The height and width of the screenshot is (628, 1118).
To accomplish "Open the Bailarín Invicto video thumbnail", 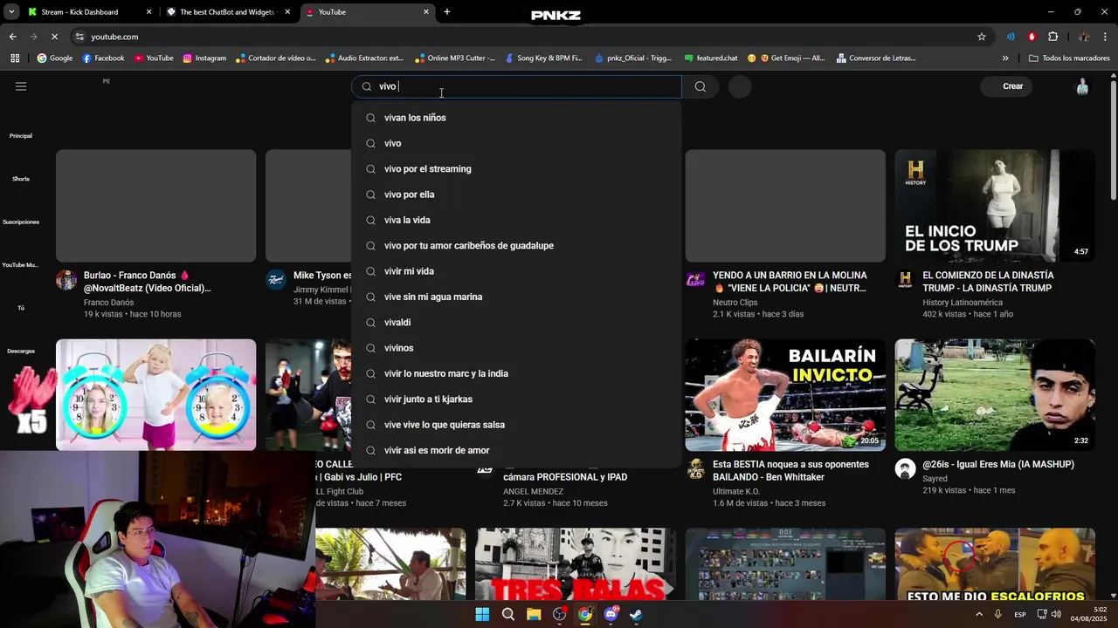I will (x=785, y=394).
